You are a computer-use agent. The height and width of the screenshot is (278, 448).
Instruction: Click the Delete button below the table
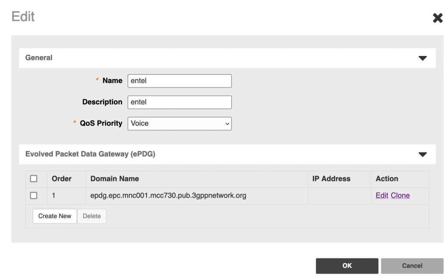coord(92,216)
